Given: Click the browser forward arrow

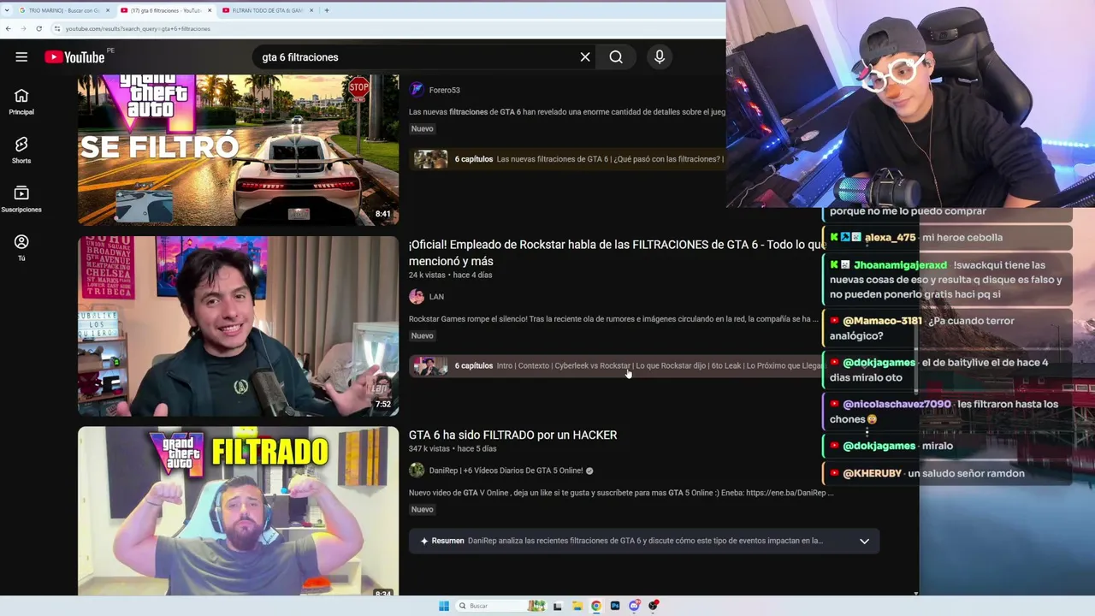Looking at the screenshot, I should pos(23,28).
